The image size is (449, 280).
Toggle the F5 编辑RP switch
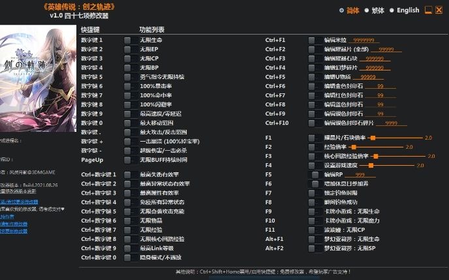click(x=315, y=175)
